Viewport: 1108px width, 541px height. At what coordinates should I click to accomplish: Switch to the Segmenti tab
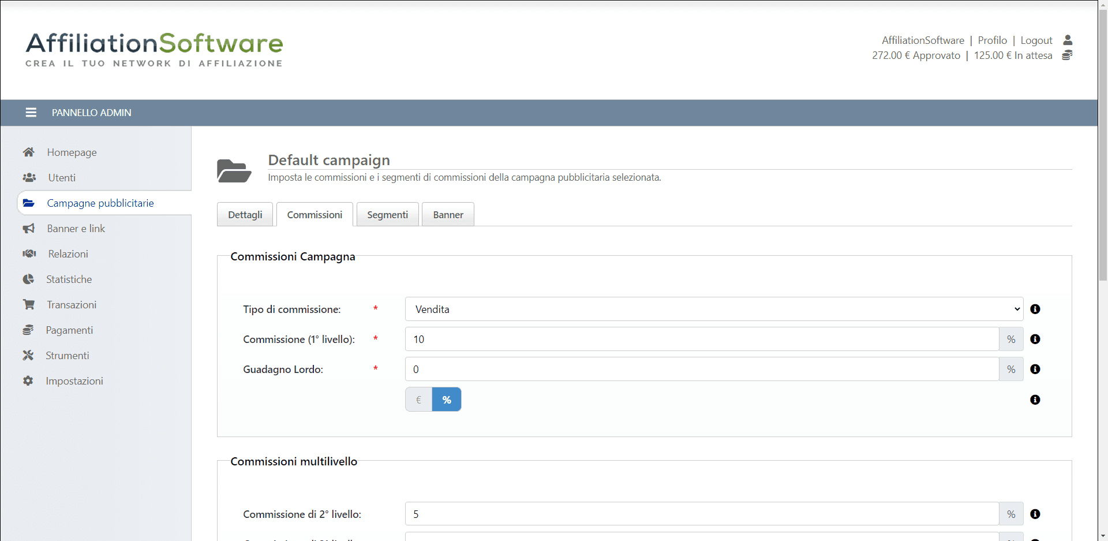(387, 215)
